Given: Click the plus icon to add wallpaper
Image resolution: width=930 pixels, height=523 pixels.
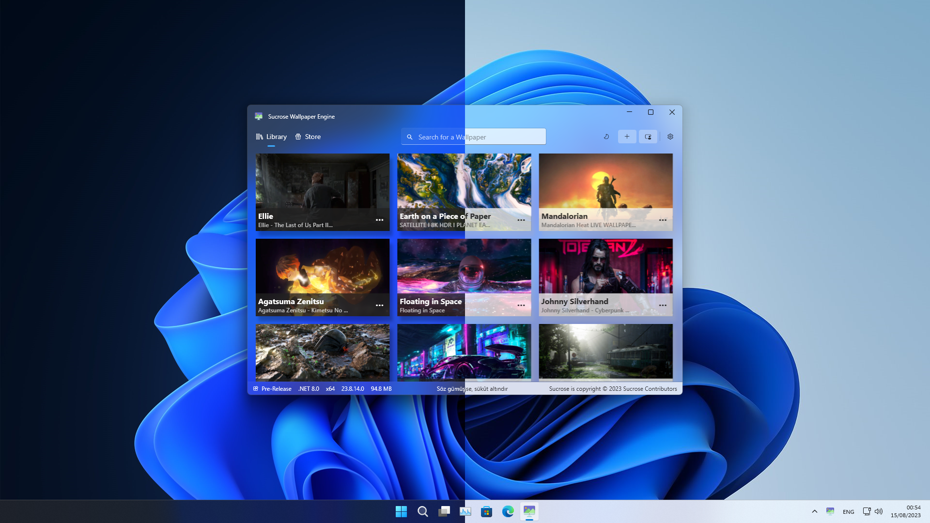Looking at the screenshot, I should click(627, 137).
